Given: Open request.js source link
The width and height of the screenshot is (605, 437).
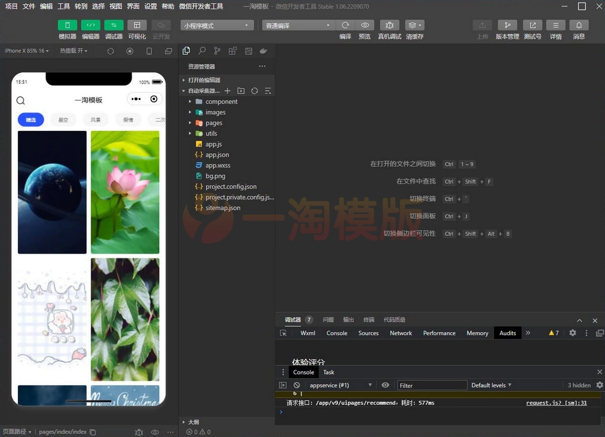Looking at the screenshot, I should 556,402.
